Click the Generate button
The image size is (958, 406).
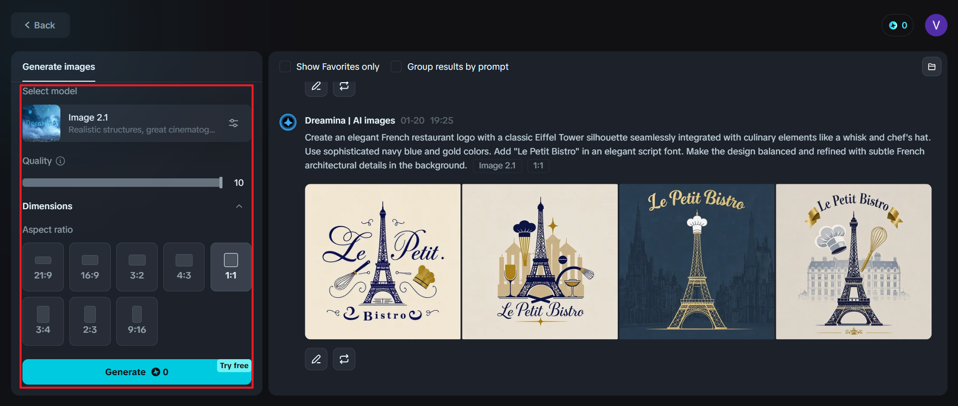tap(136, 372)
